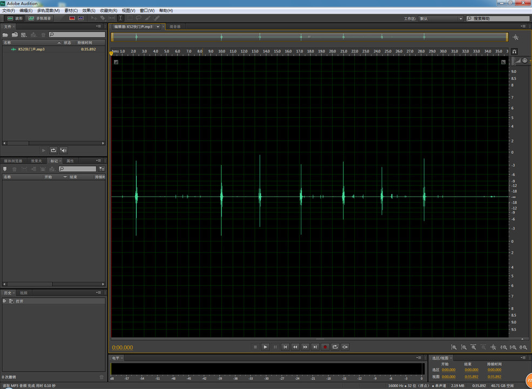The image size is (532, 389).
Task: Move playhead to next marker
Action: coord(315,346)
